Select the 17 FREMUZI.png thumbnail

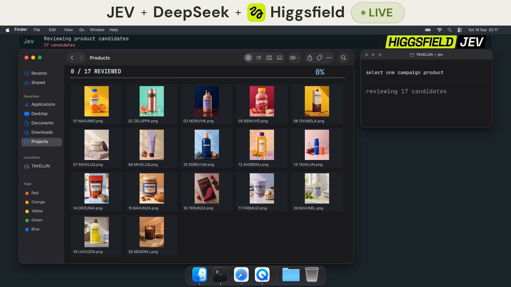[x=262, y=188]
